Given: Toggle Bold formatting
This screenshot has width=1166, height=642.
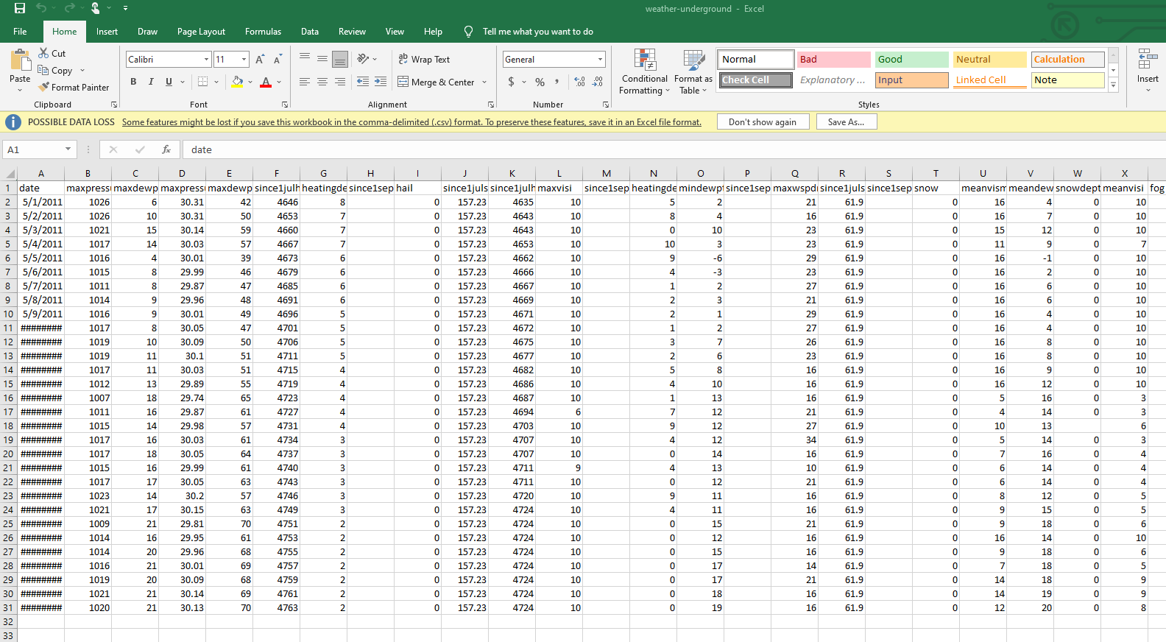Looking at the screenshot, I should [x=133, y=82].
